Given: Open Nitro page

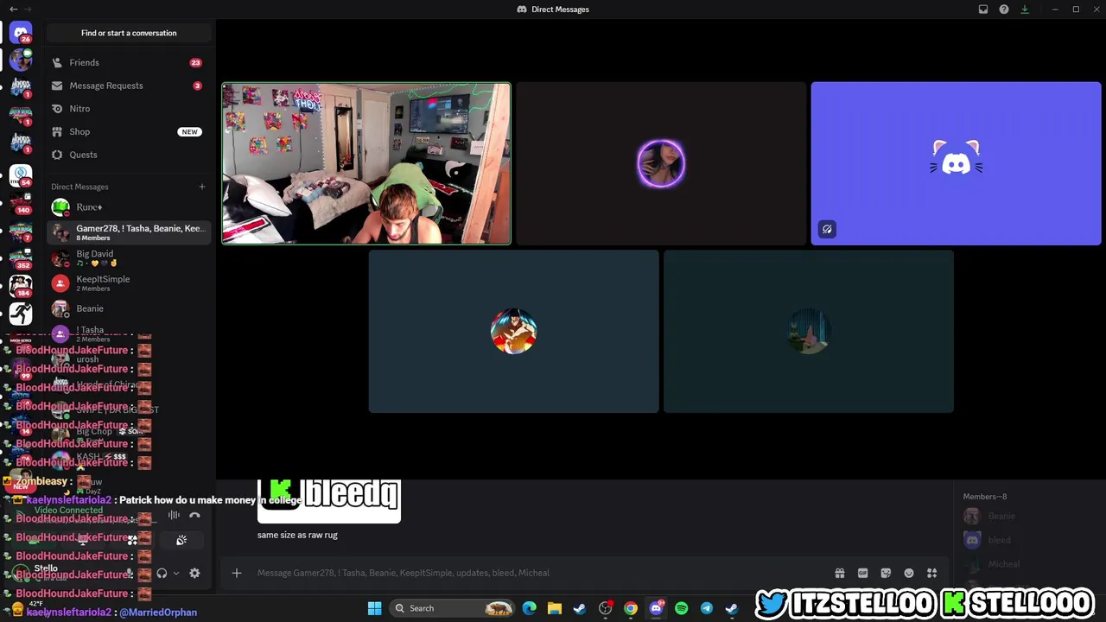Looking at the screenshot, I should pyautogui.click(x=129, y=109).
